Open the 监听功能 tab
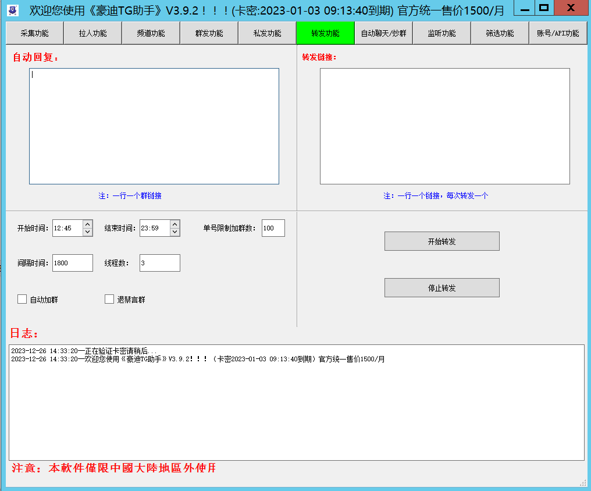Image resolution: width=591 pixels, height=491 pixels. coord(442,33)
